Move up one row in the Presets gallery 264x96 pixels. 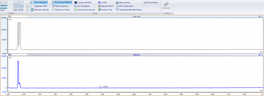click(27, 2)
